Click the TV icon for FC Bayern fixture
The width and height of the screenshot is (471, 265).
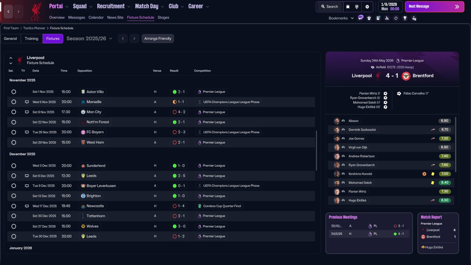(x=27, y=132)
